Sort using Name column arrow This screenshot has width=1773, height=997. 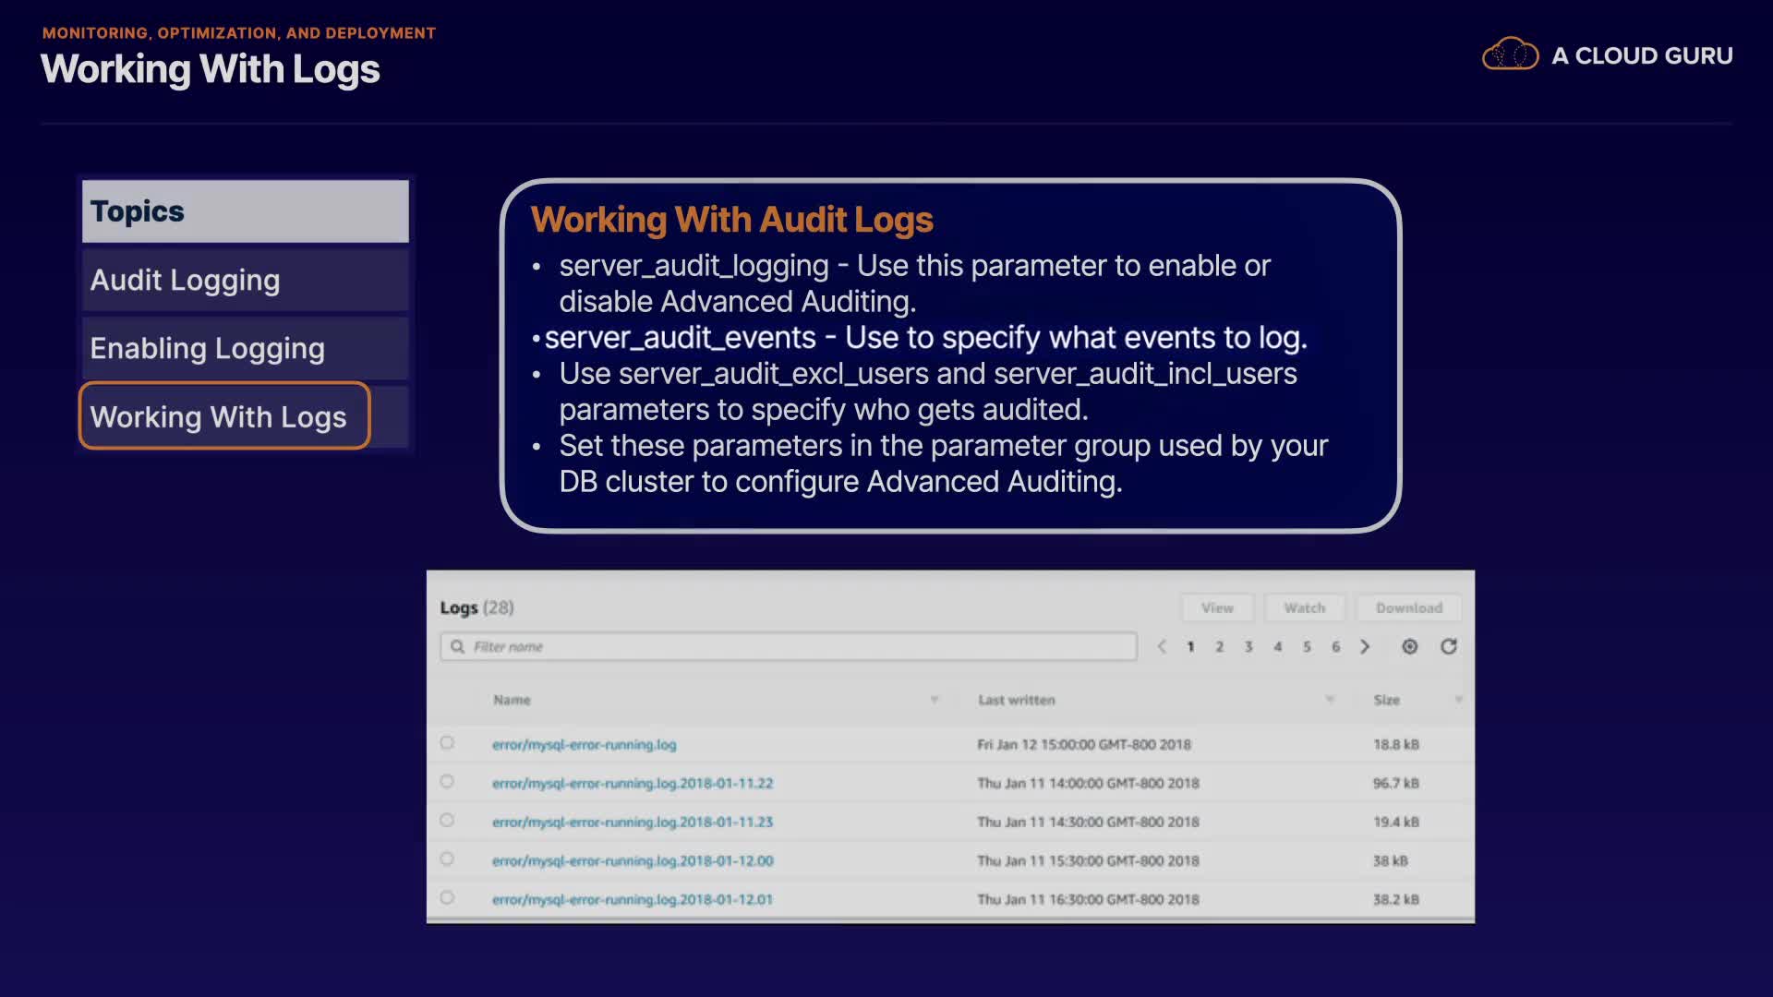935,700
